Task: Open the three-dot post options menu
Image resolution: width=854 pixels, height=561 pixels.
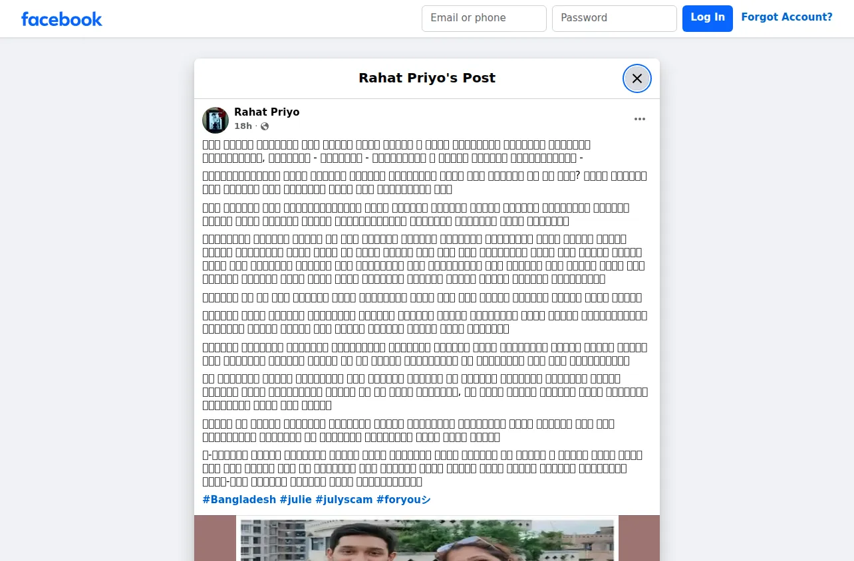Action: (x=639, y=119)
